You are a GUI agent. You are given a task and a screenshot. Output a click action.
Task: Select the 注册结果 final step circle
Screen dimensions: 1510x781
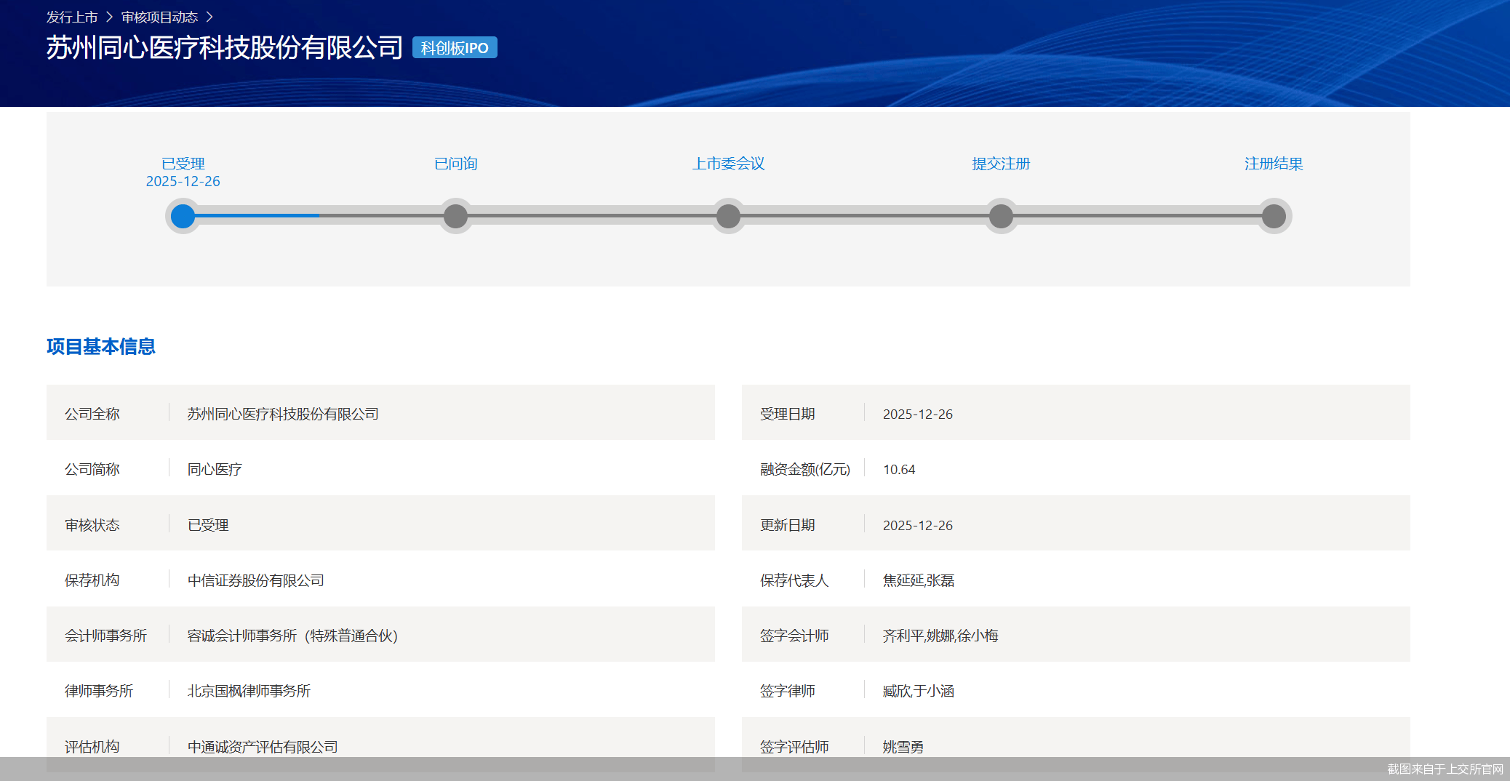pos(1274,216)
